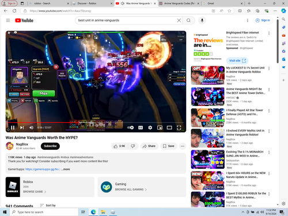Skip to next video
This screenshot has width=288, height=216.
point(22,127)
